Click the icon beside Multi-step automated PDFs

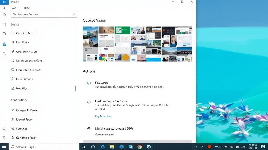coord(89,129)
